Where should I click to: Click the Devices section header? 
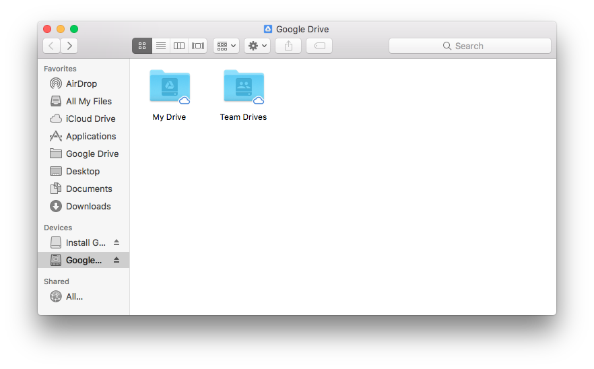pyautogui.click(x=58, y=228)
